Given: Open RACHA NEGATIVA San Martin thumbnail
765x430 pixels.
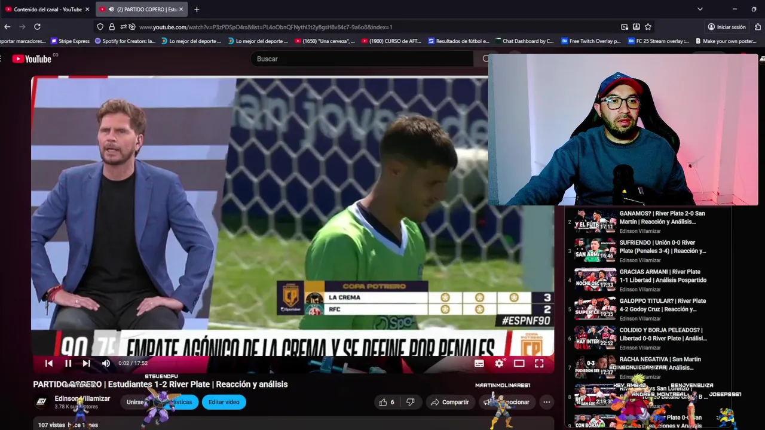Looking at the screenshot, I should coord(595,367).
